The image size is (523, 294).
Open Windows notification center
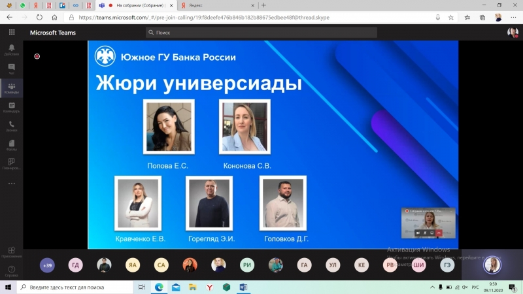pyautogui.click(x=513, y=287)
